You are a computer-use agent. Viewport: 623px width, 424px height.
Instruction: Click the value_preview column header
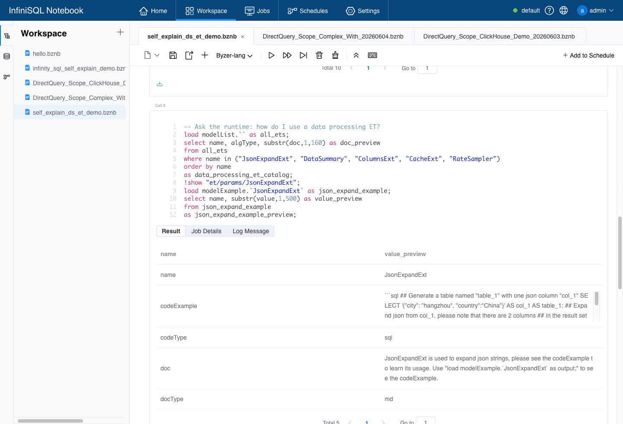[405, 254]
